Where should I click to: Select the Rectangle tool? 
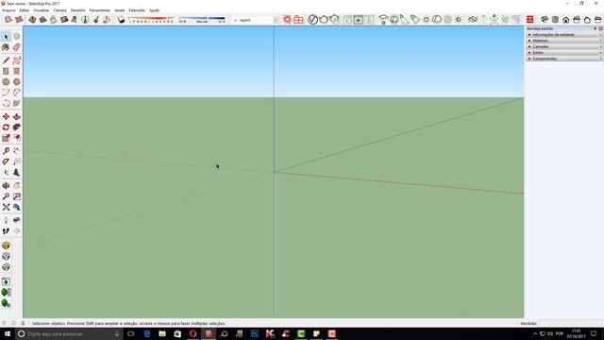click(x=6, y=72)
